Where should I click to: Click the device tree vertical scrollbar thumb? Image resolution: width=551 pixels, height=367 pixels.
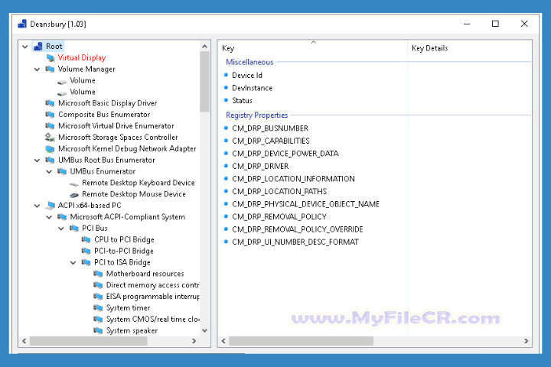point(204,82)
